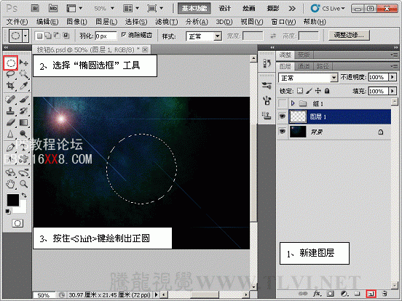The image size is (402, 301).
Task: Switch to the 通道 tab
Action: [x=304, y=67]
